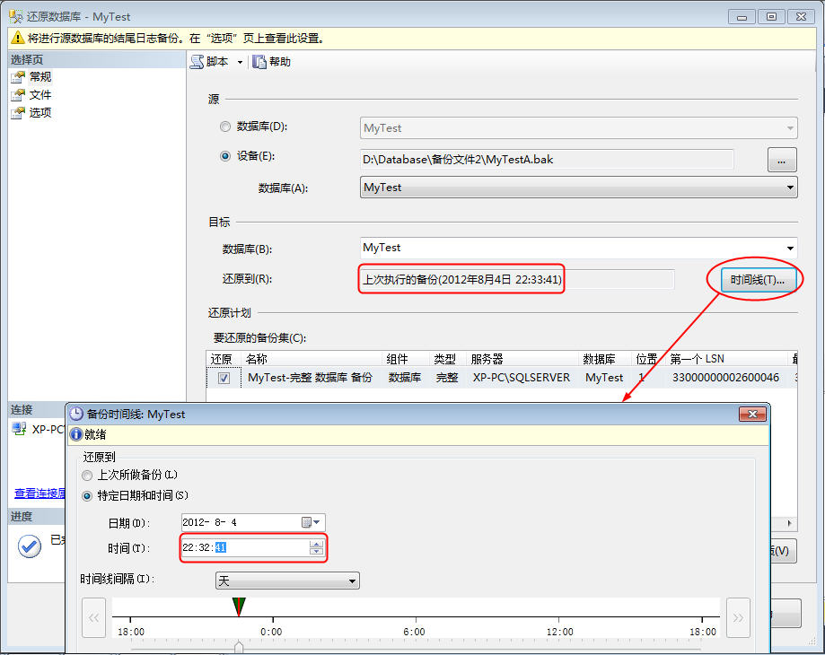
Task: Open the date picker for 日期(D)
Action: tap(312, 521)
